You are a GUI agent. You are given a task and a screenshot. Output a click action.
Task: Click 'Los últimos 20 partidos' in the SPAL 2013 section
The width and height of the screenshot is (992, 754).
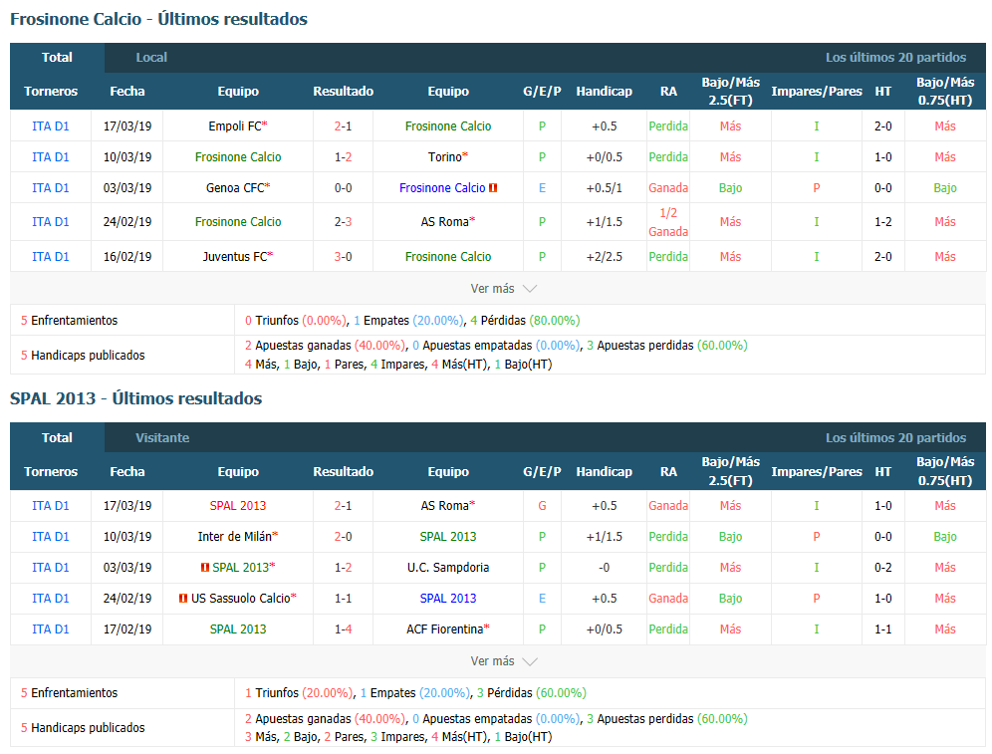coord(895,437)
